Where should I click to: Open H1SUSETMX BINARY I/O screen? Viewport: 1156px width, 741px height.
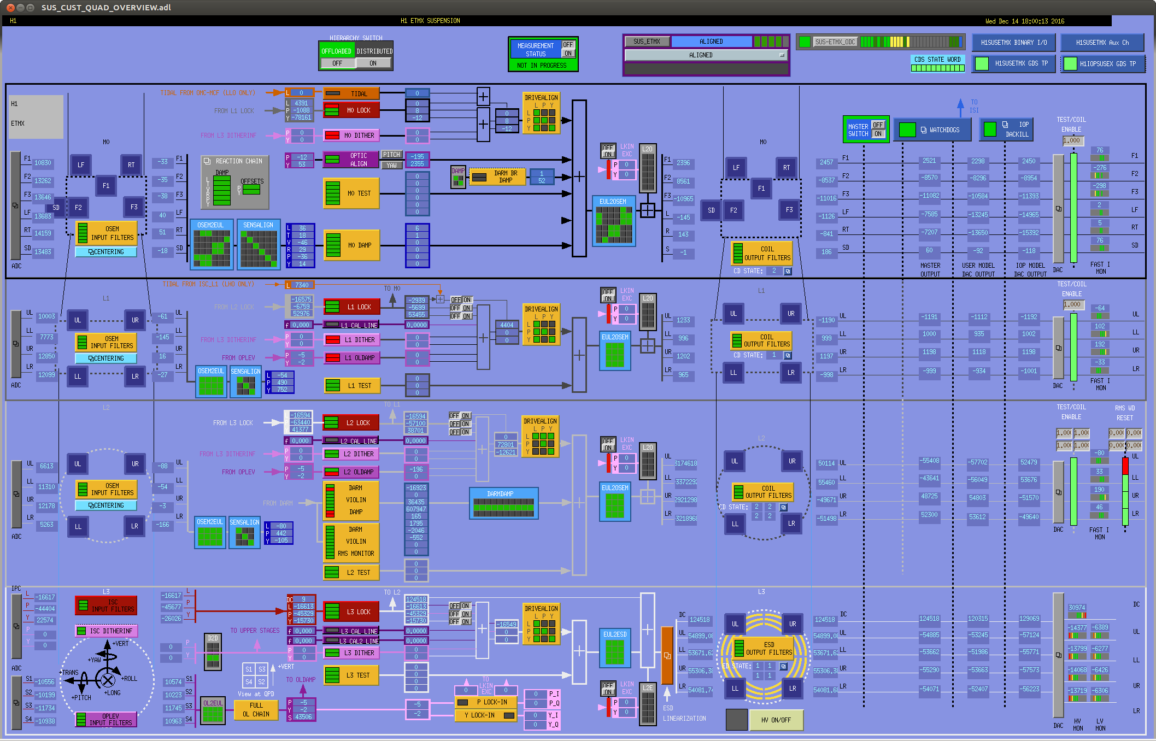(1014, 43)
